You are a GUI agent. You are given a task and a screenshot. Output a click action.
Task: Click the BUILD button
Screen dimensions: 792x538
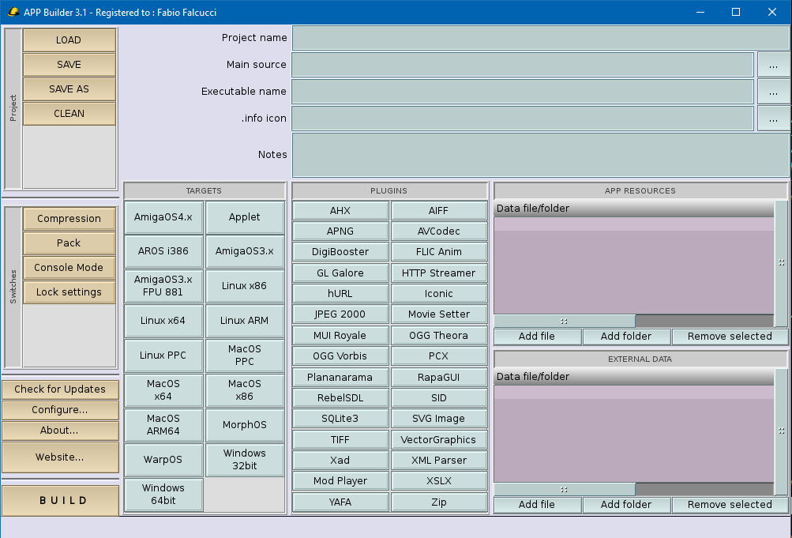tap(60, 500)
